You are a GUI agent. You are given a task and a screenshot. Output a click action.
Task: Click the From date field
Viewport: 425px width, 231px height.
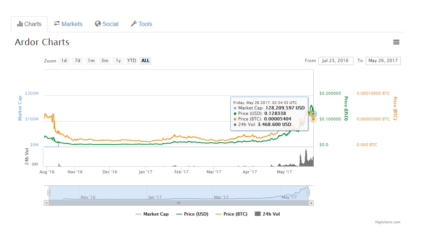[x=336, y=61]
